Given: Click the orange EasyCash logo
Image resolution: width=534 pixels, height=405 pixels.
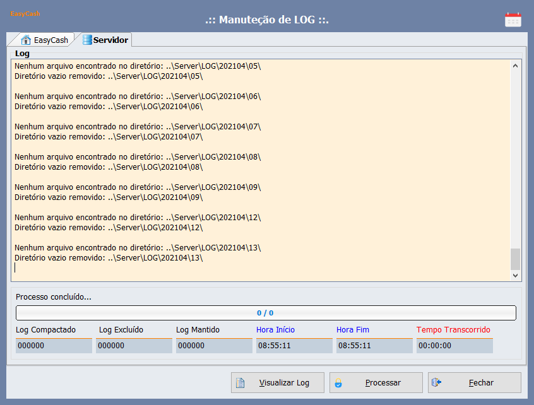Looking at the screenshot, I should coord(25,13).
